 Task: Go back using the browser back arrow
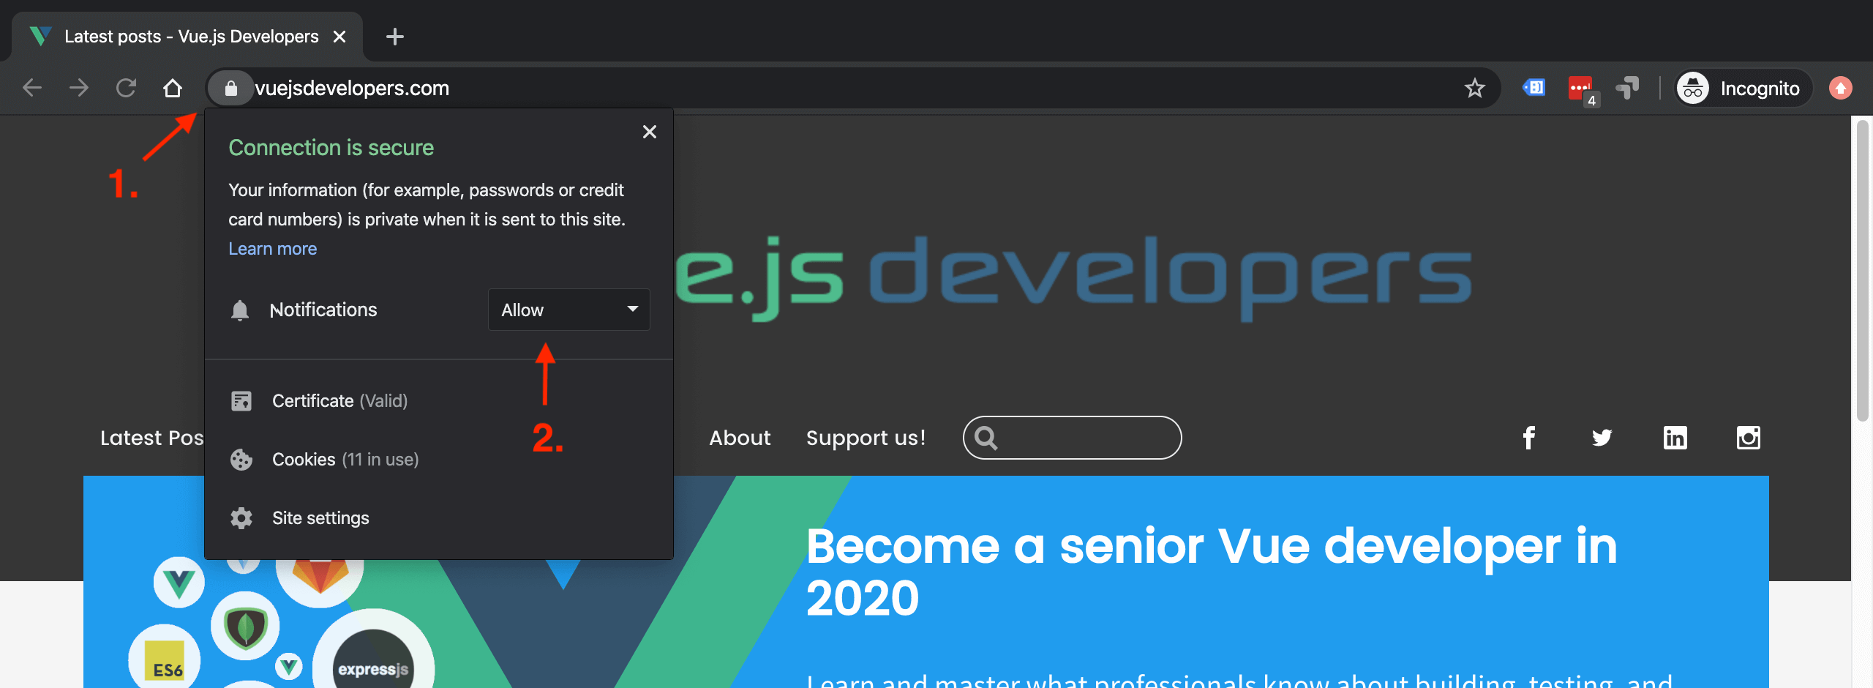click(32, 88)
